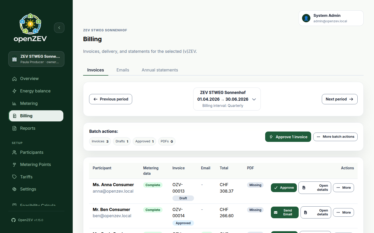Screen dimensions: 374x233
Task: Click the PDFs 0 count chip
Action: pos(167,141)
